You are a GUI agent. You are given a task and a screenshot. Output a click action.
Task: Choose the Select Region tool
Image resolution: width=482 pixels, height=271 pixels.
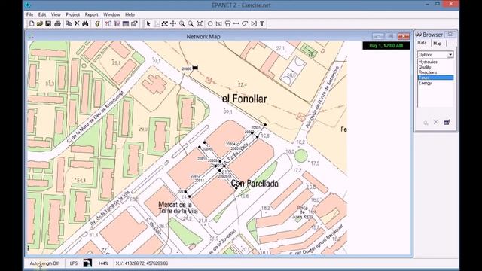[165, 23]
